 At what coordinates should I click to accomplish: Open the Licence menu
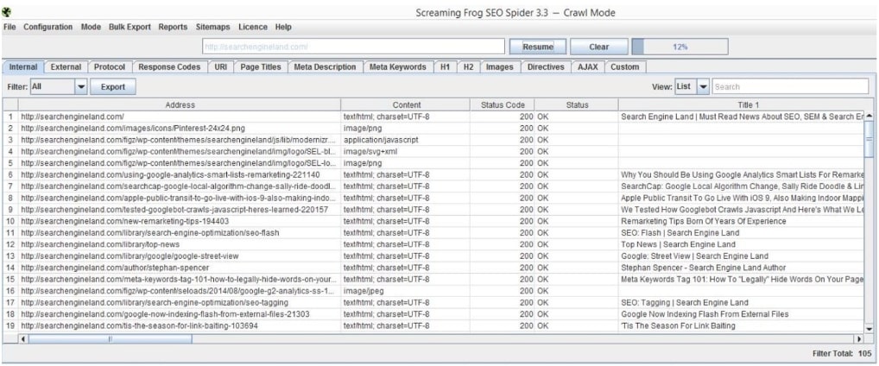click(x=253, y=27)
